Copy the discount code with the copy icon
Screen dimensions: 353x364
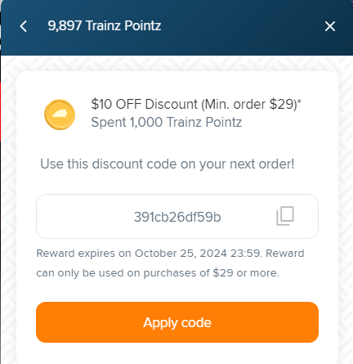coord(285,216)
